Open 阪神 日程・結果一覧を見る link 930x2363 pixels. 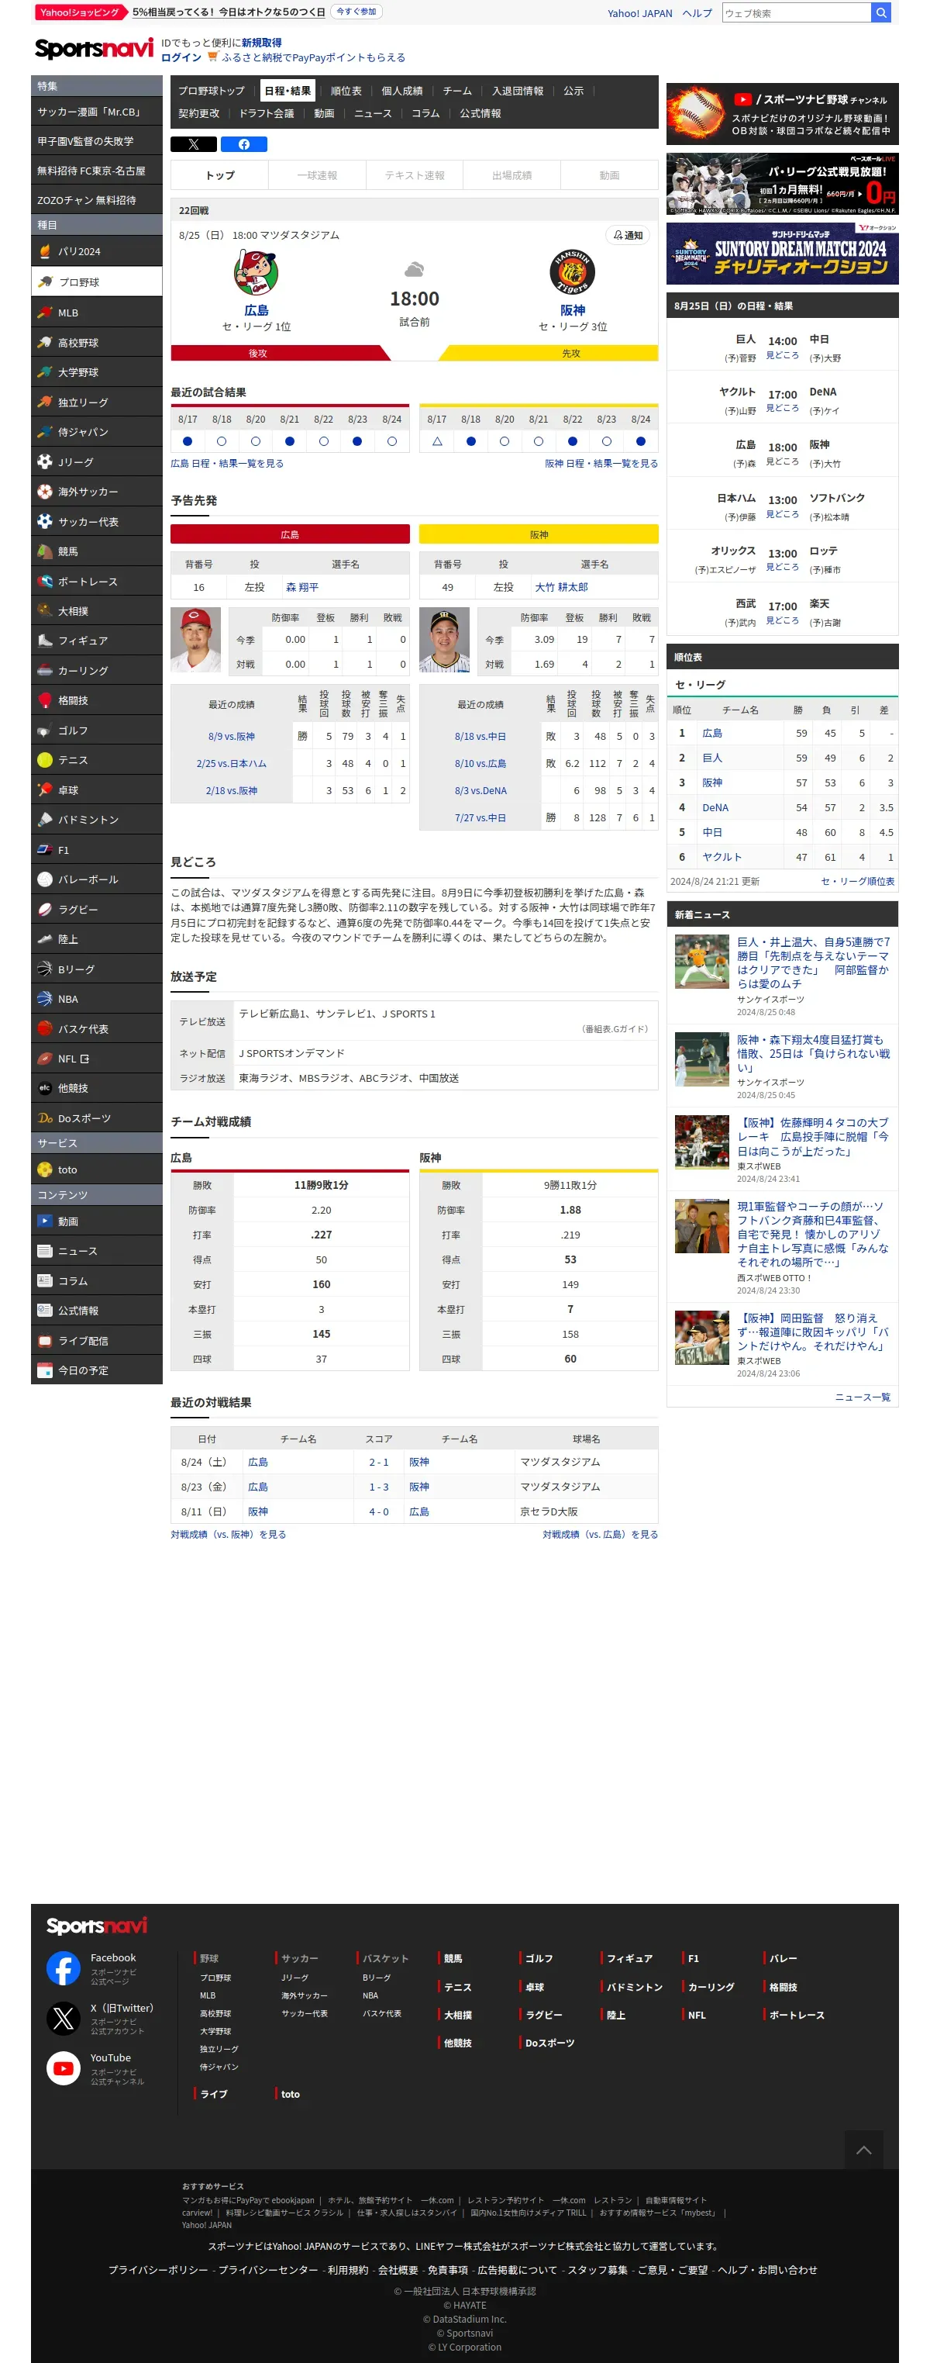tap(601, 463)
